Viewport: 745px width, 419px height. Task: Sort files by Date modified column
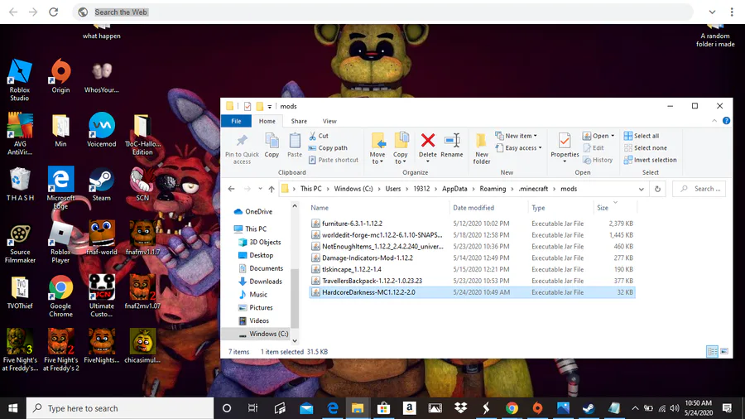473,208
